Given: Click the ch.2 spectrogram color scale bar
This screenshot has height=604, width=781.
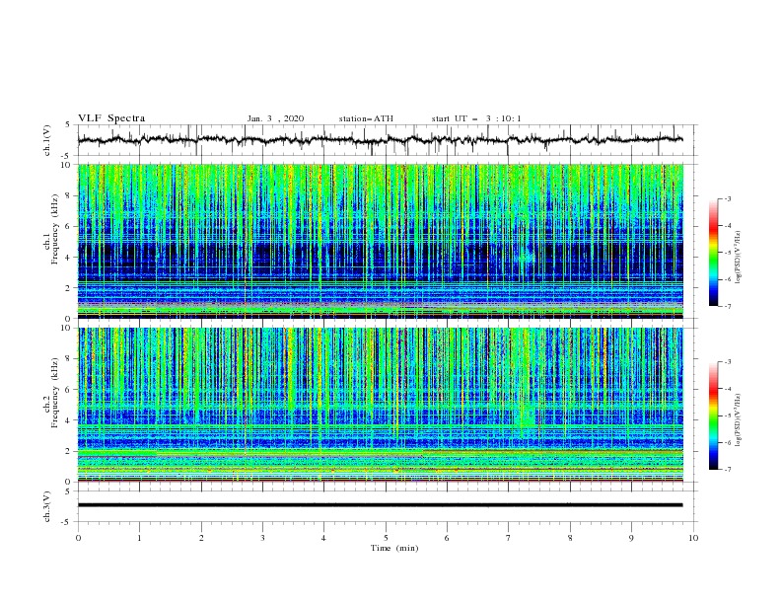Looking at the screenshot, I should click(x=713, y=415).
